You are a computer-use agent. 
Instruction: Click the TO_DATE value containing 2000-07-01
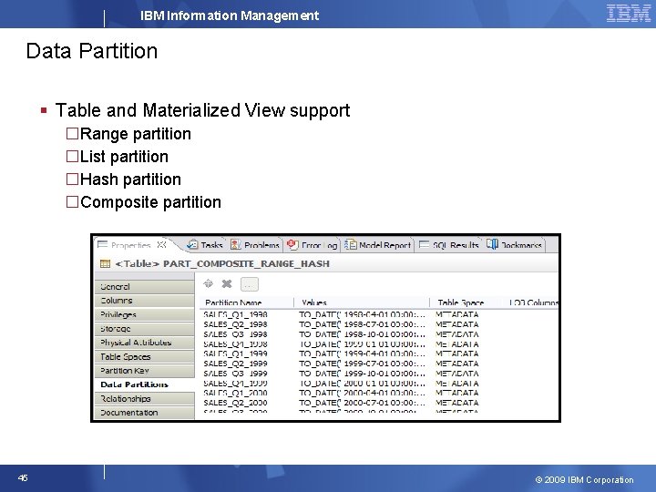pyautogui.click(x=362, y=403)
